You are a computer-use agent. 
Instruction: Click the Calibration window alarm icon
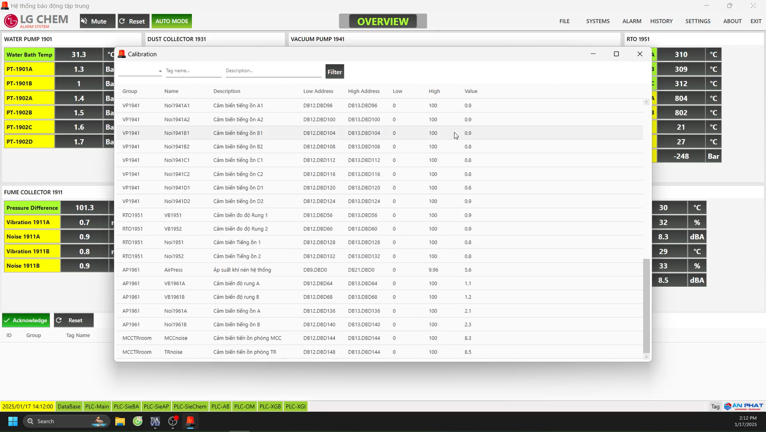click(122, 54)
